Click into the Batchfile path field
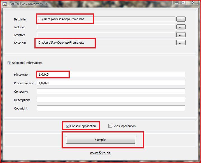This screenshot has height=163, width=201. point(106,19)
